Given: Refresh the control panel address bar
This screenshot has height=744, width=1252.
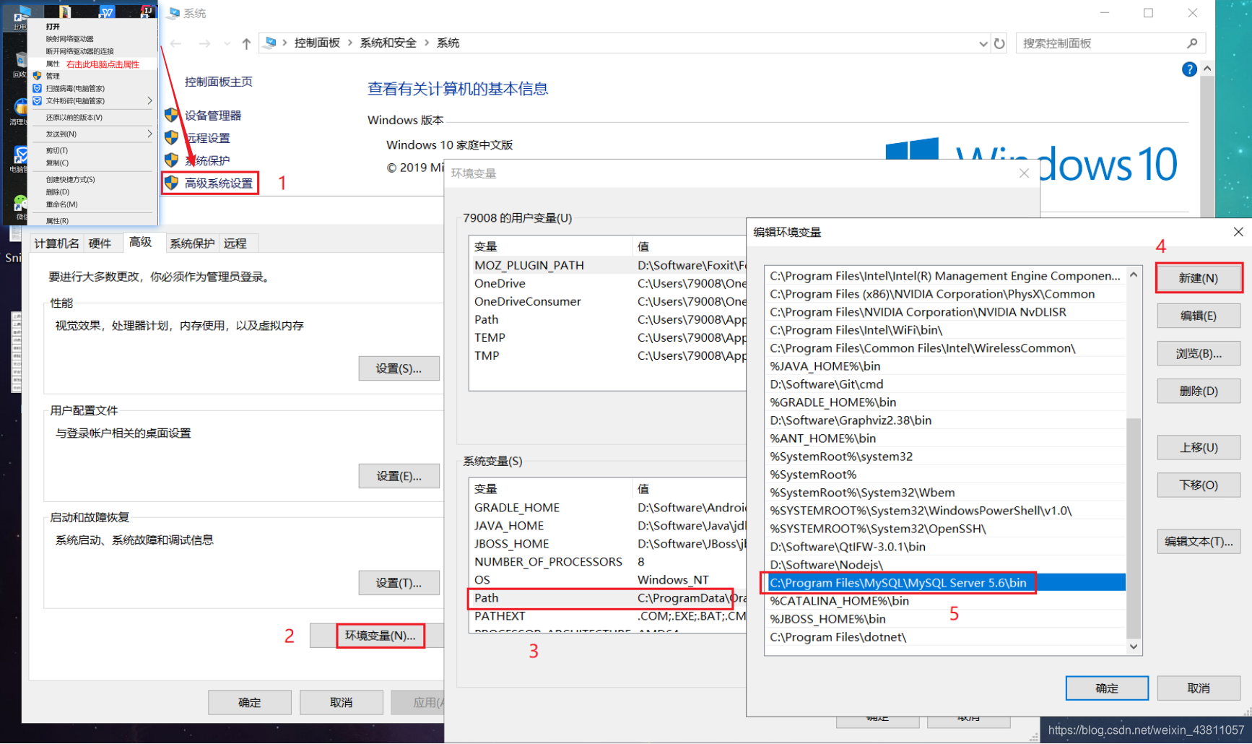Looking at the screenshot, I should 999,43.
